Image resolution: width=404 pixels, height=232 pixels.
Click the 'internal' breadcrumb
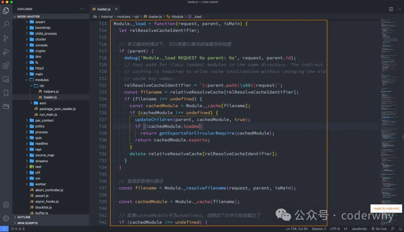point(107,17)
